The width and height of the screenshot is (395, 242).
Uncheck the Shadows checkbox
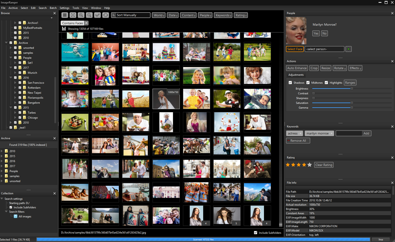click(290, 83)
